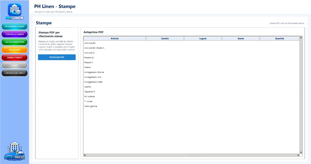
Task: Click the Quantita column header
Action: 279,39
